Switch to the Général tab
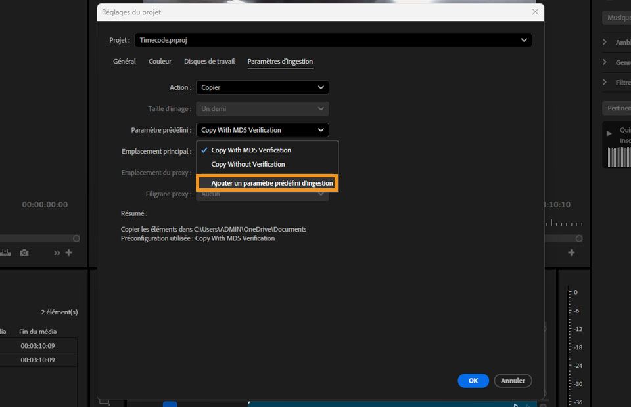 (x=124, y=61)
